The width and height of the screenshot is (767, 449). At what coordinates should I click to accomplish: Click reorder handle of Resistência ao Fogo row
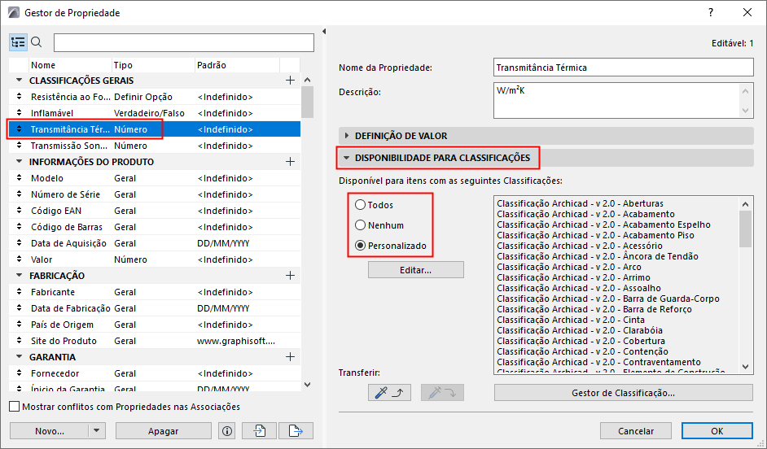pos(19,97)
